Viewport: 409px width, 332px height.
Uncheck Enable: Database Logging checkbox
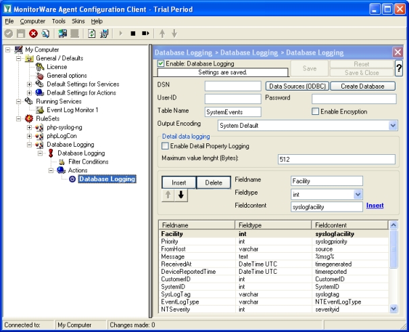click(161, 64)
